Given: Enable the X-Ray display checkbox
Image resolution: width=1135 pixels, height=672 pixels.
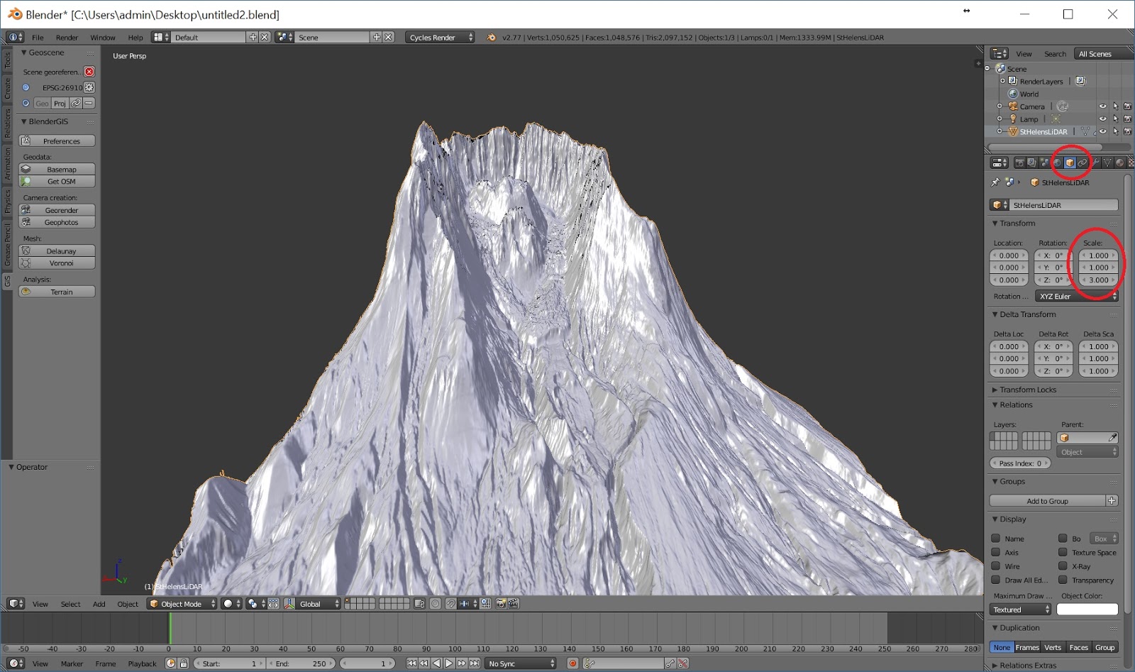Looking at the screenshot, I should 1063,566.
